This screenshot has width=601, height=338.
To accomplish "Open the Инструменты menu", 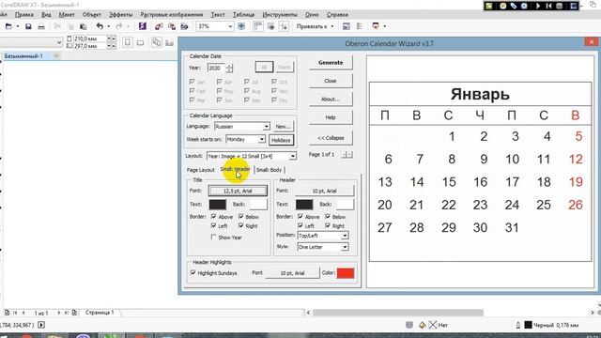I will pos(280,15).
